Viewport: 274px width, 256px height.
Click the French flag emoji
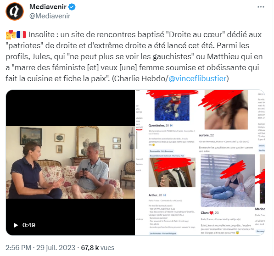point(21,34)
